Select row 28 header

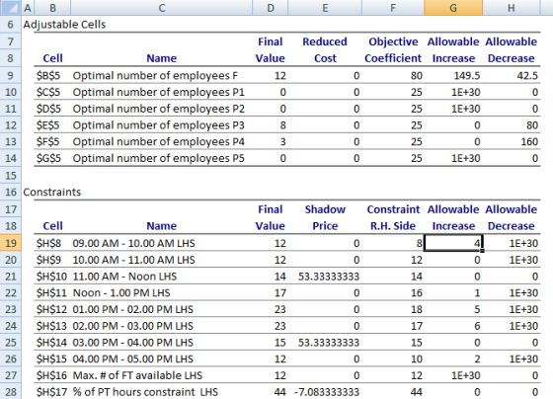tap(11, 391)
